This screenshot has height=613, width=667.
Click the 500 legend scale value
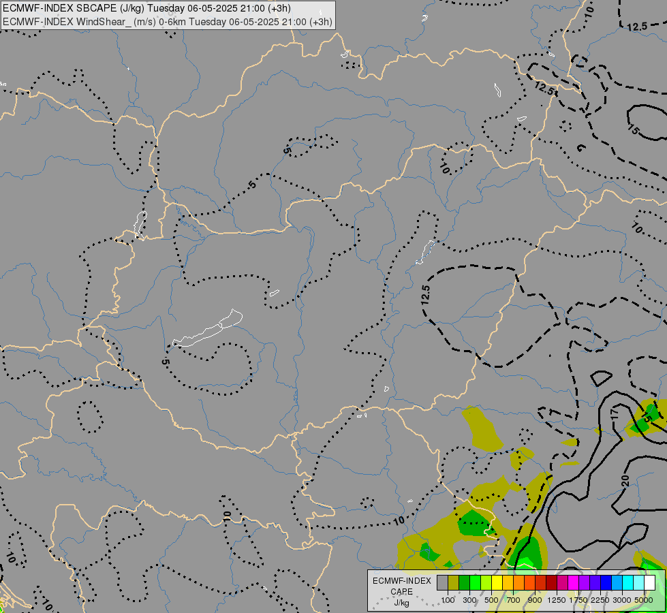click(491, 600)
